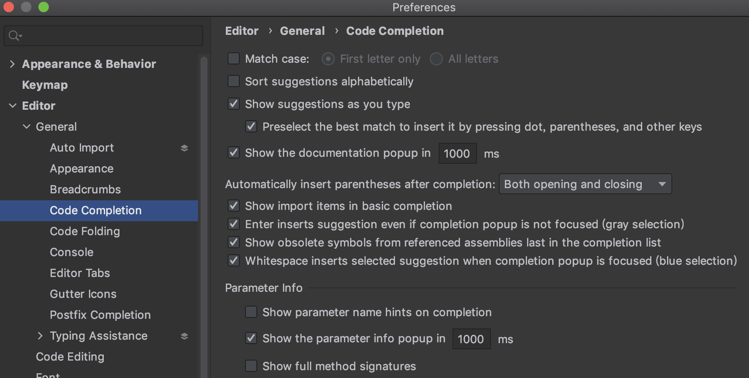Open the Code Folding settings page
This screenshot has height=378, width=749.
[x=85, y=231]
